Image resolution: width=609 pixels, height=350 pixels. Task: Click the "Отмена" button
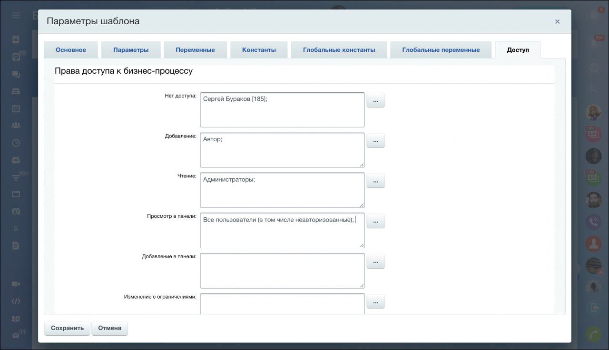(x=109, y=328)
